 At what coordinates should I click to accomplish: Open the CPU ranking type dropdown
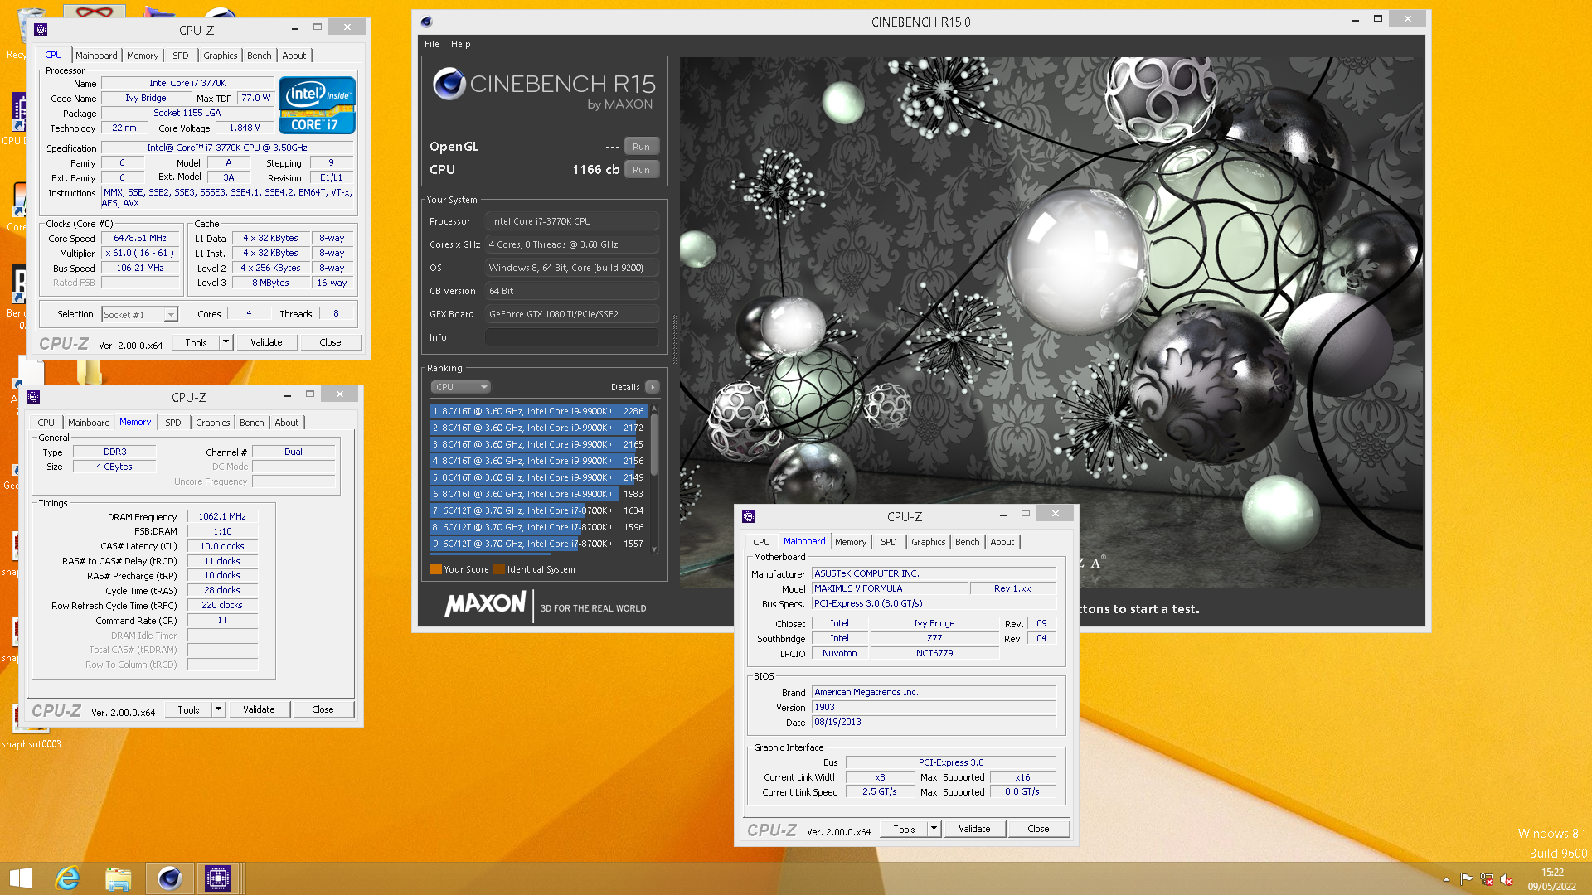point(460,387)
